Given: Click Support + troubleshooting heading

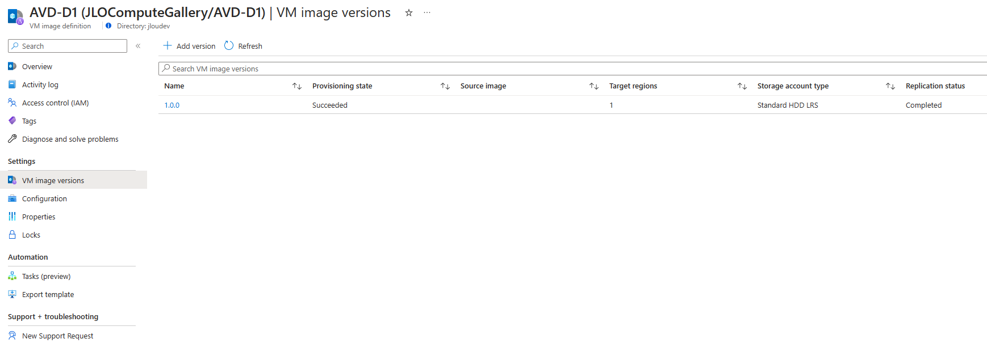Looking at the screenshot, I should tap(53, 316).
